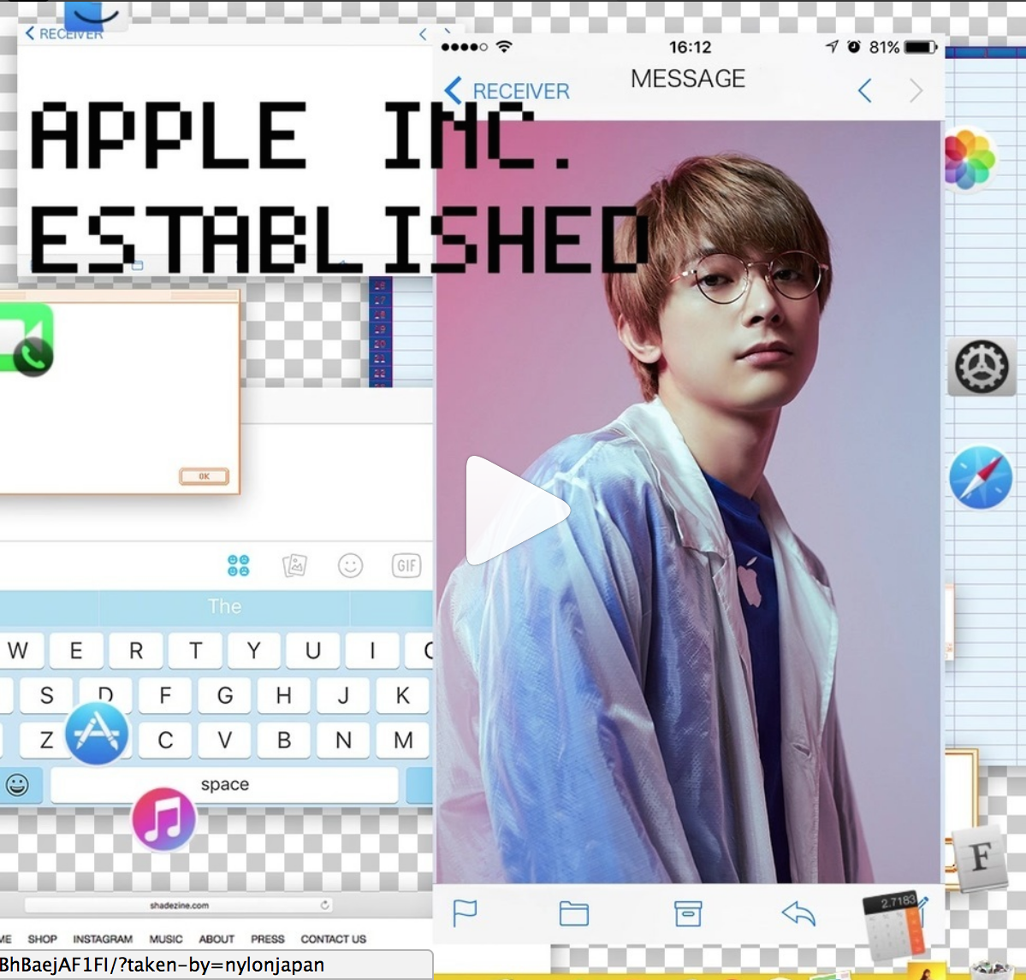Viewport: 1026px width, 980px height.
Task: Go back to RECEIVER in message window
Action: pyautogui.click(x=507, y=91)
